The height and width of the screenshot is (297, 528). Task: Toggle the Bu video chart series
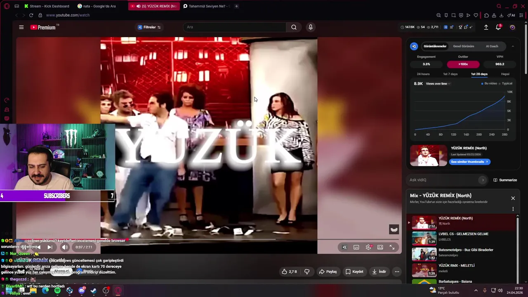click(x=489, y=83)
